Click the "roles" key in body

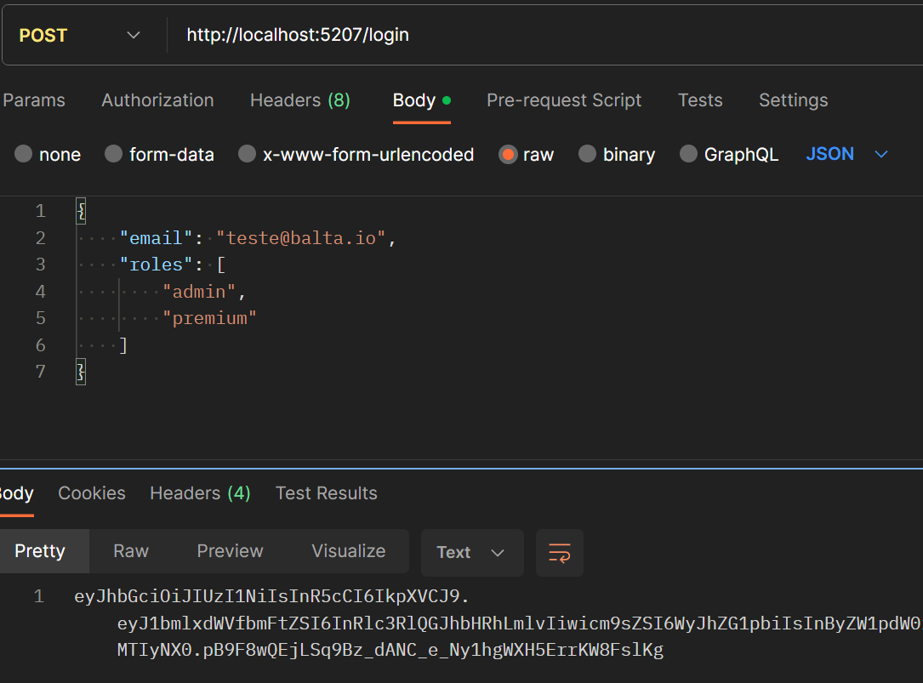(x=157, y=265)
